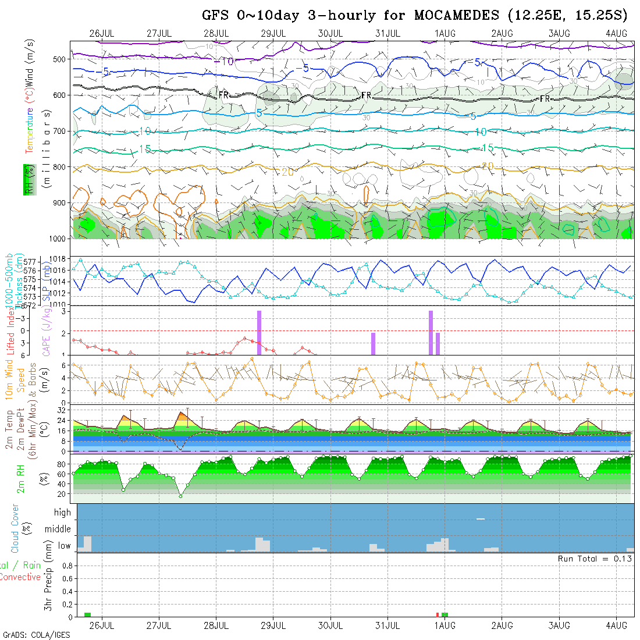This screenshot has width=640, height=640.
Task: Click the 26JUL green rain precip bar
Action: 87,615
